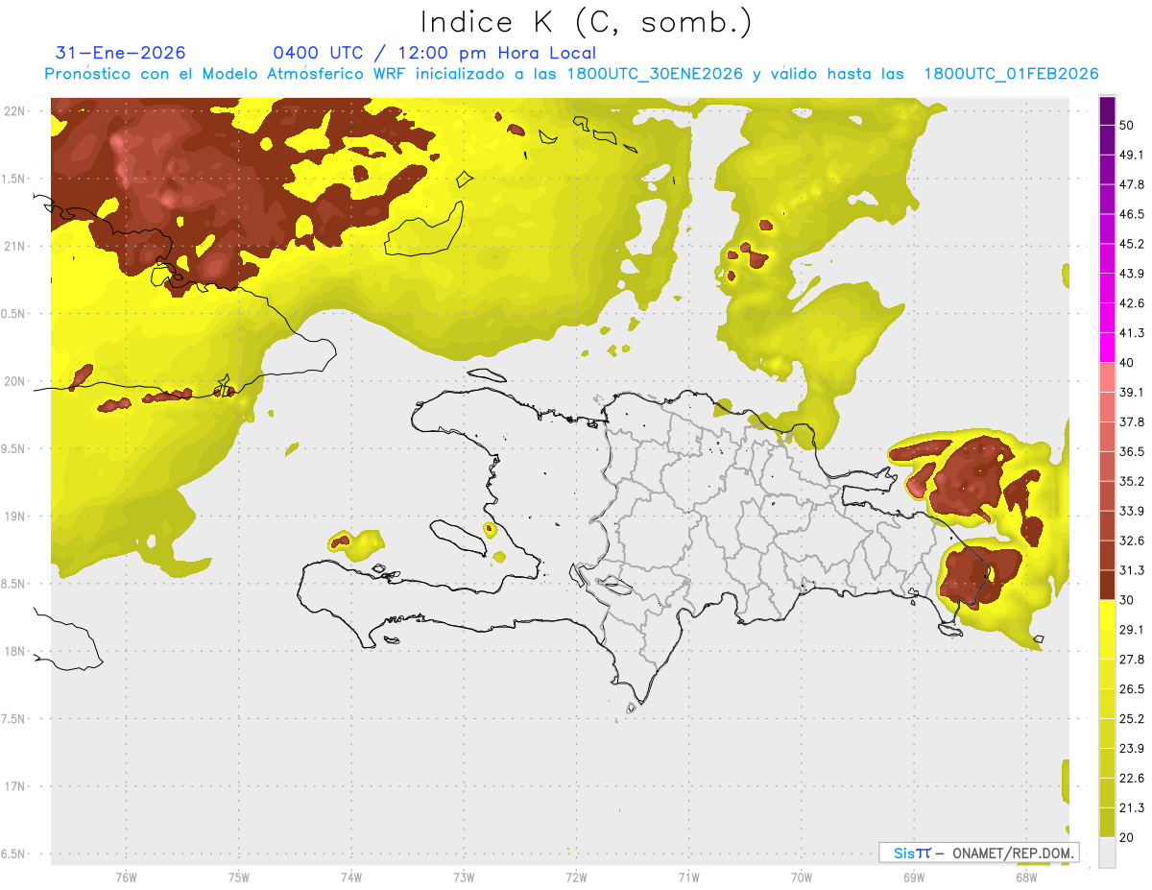The image size is (1152, 890).
Task: Pick the gray swatch below 20
Action: click(1107, 853)
